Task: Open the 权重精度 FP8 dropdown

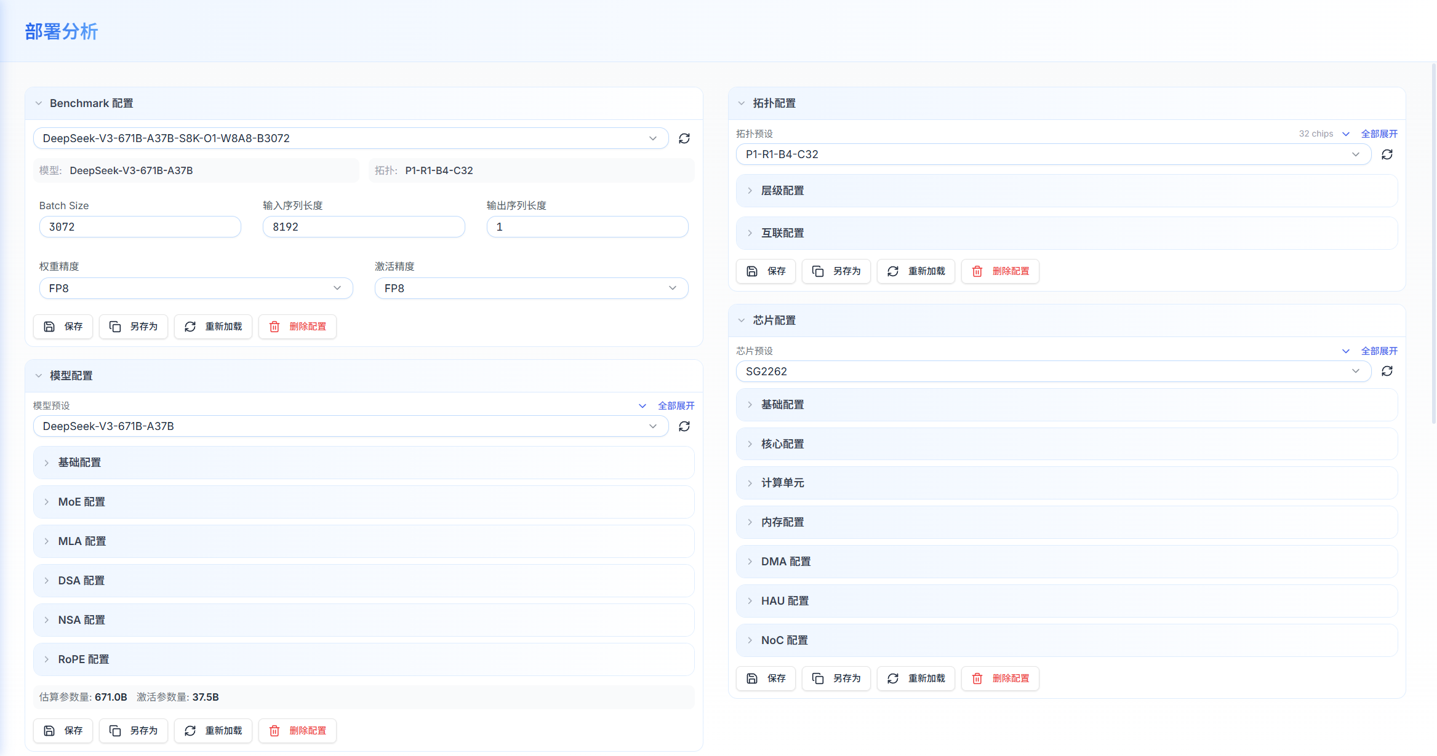Action: coord(196,288)
